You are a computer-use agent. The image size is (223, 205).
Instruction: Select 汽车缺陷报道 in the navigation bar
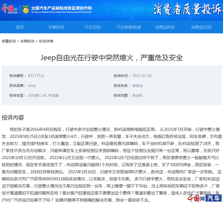click(129, 27)
